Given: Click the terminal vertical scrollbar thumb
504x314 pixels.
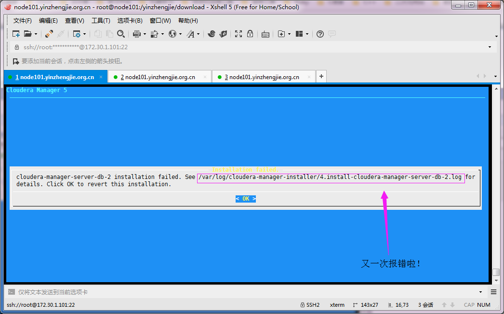Looking at the screenshot, I should point(496,273).
